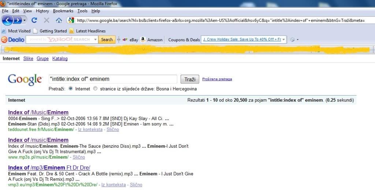The image size is (375, 190).
Task: Click Coupons & Deals on Dealio toolbar
Action: point(184,40)
